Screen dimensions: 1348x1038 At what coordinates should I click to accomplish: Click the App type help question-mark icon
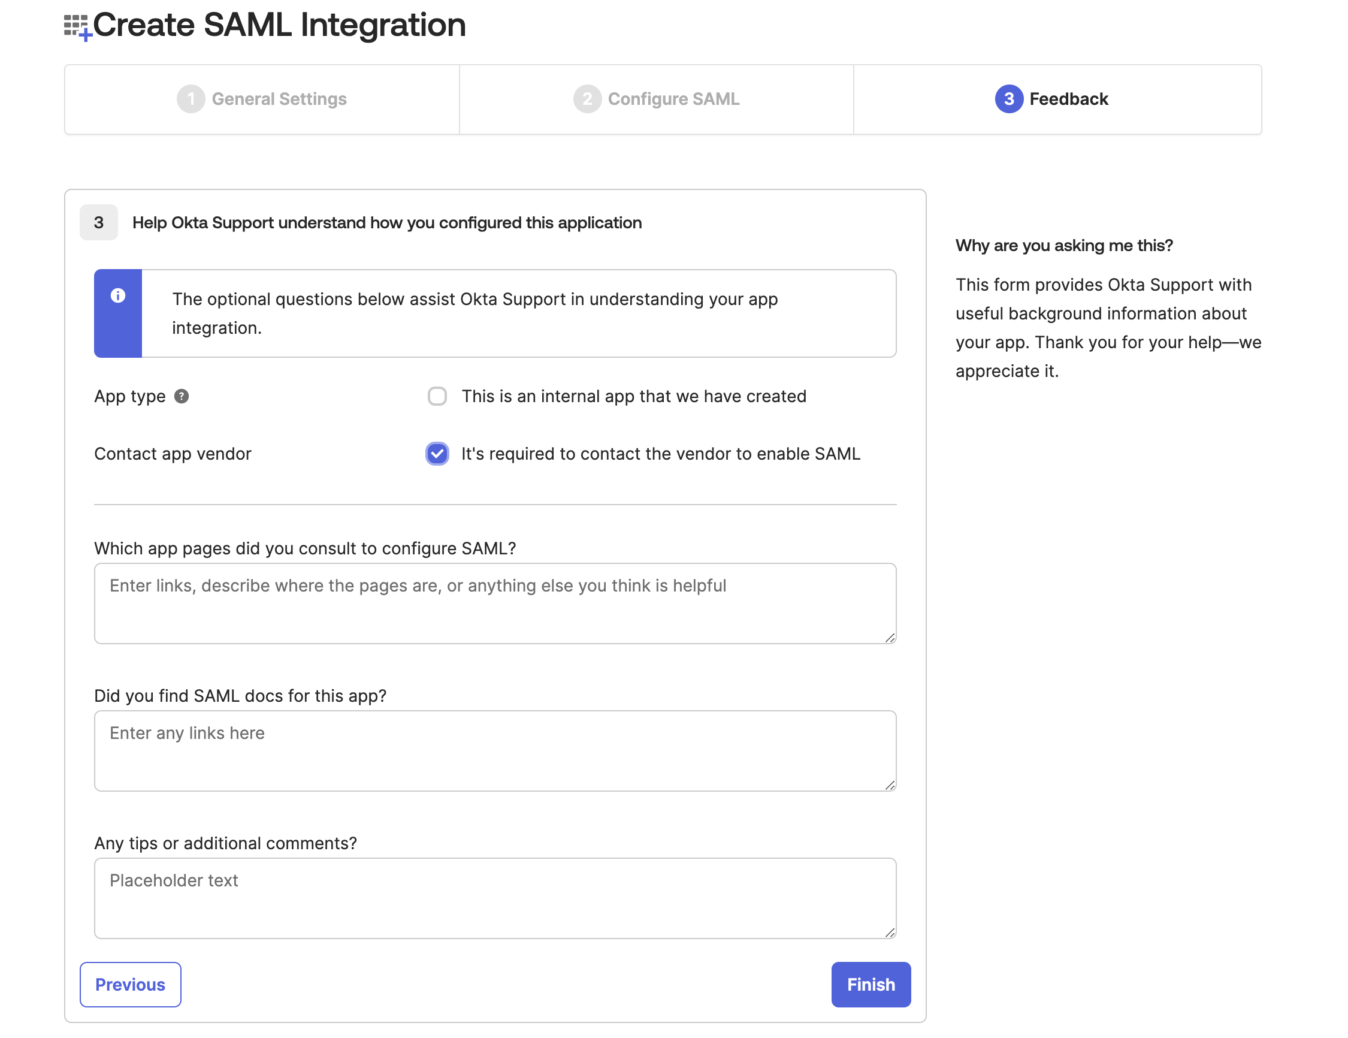pos(182,396)
